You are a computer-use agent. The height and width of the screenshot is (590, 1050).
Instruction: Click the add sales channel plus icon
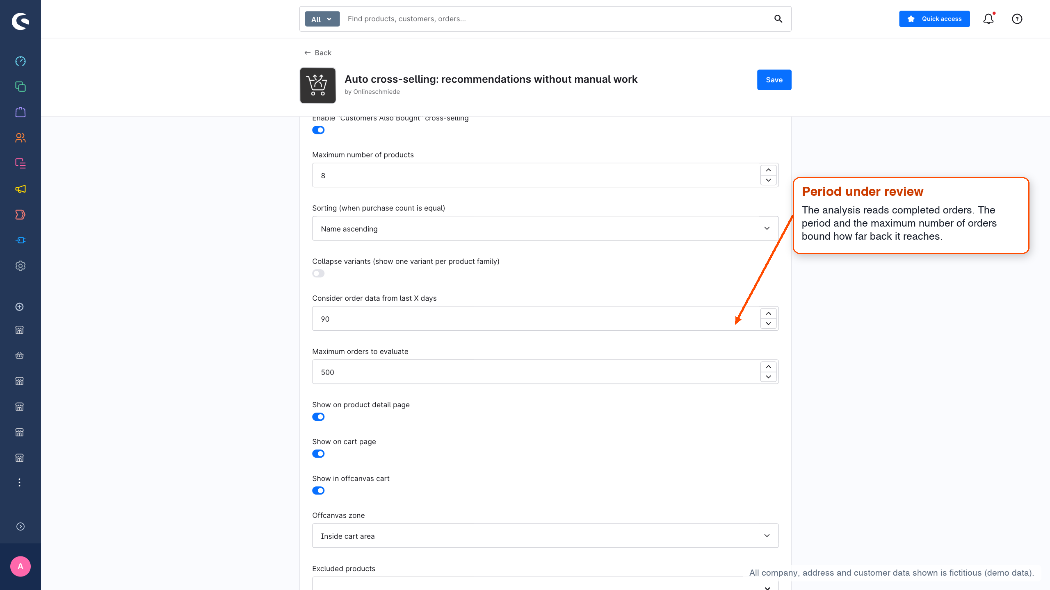19,307
